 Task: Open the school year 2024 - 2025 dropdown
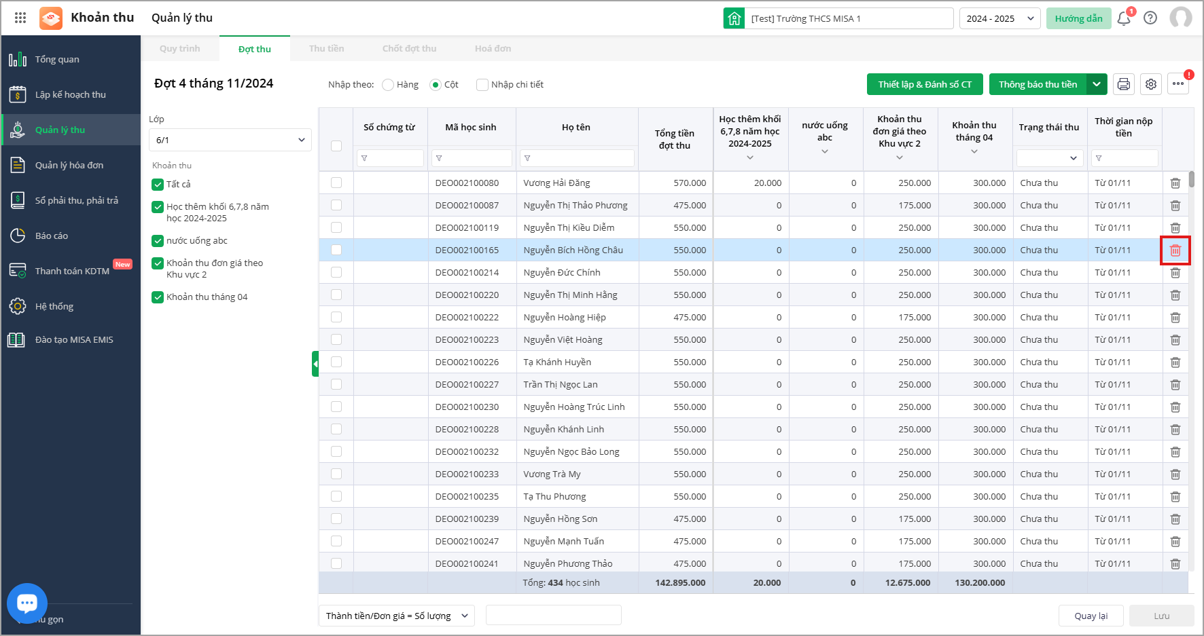pos(999,18)
